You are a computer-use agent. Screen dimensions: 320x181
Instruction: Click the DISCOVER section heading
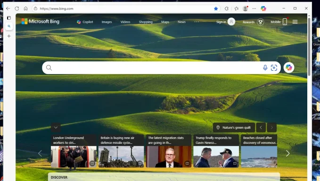coord(59,177)
